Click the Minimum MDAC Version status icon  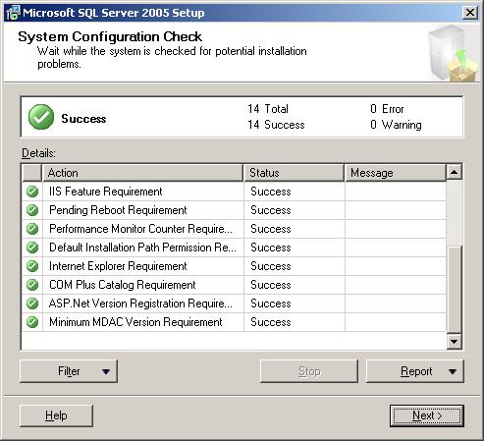click(x=32, y=322)
